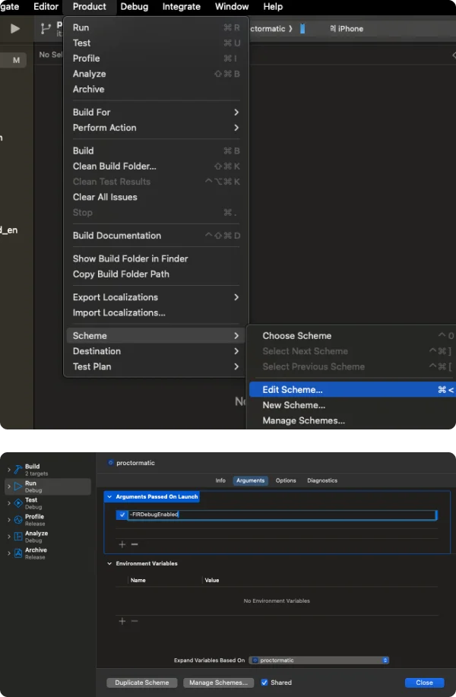Select the Archive action icon in scheme sidebar
Image resolution: width=456 pixels, height=697 pixels.
click(18, 553)
